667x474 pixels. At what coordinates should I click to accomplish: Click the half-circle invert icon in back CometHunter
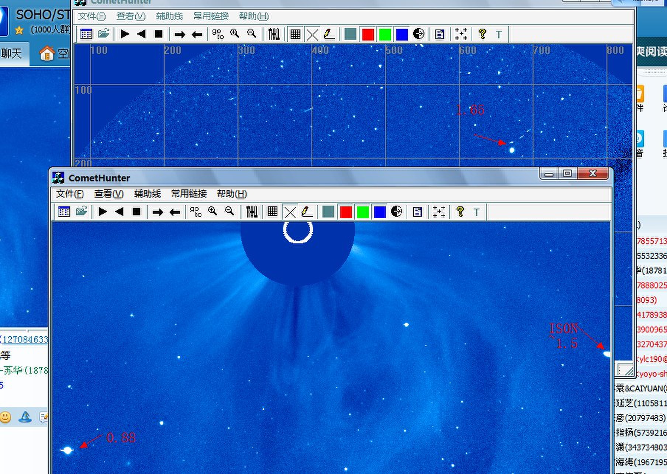click(419, 34)
